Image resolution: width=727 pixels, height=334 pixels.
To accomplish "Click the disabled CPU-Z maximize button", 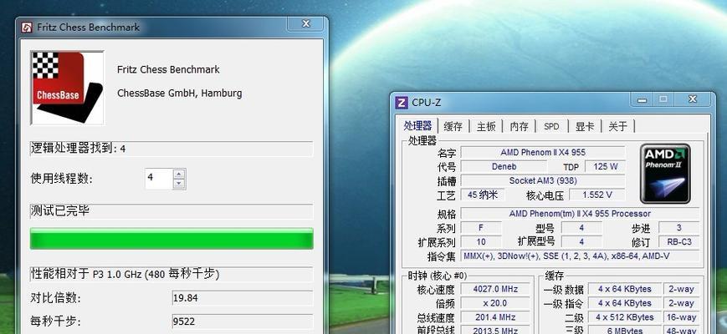I will tap(663, 99).
